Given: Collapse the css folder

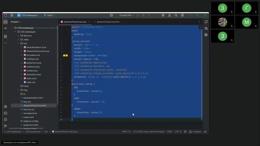Looking at the screenshot, I should pos(18,43).
